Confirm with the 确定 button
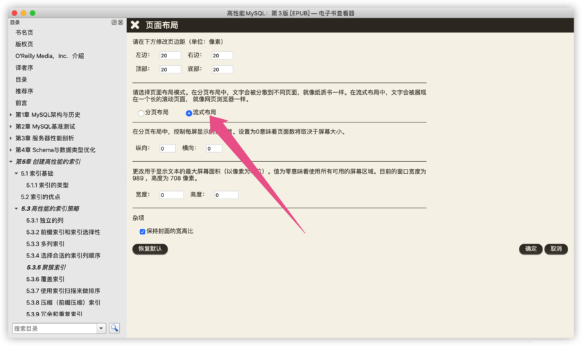582x346 pixels. (531, 249)
